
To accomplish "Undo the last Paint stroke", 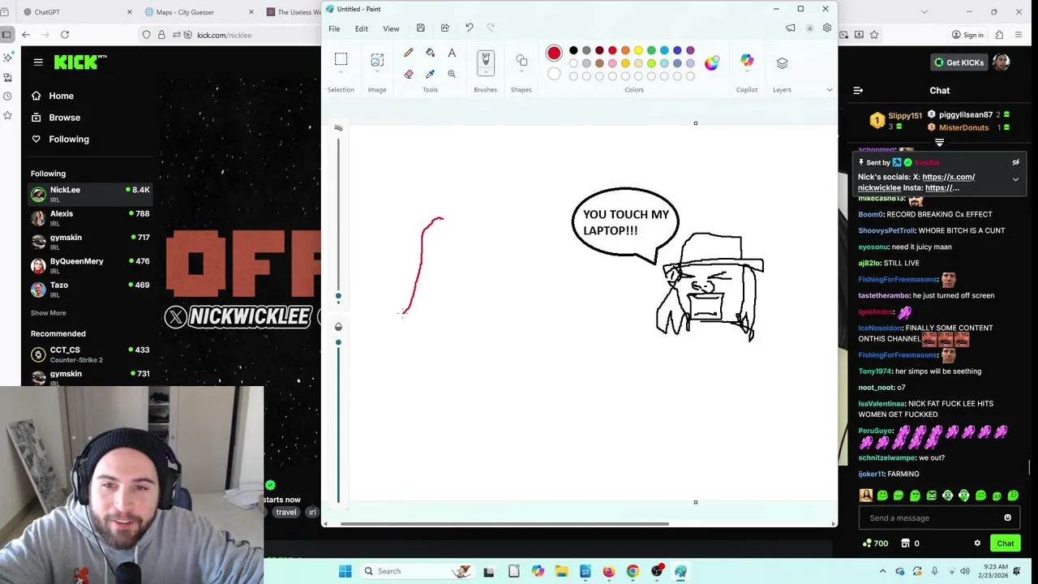I will [469, 28].
